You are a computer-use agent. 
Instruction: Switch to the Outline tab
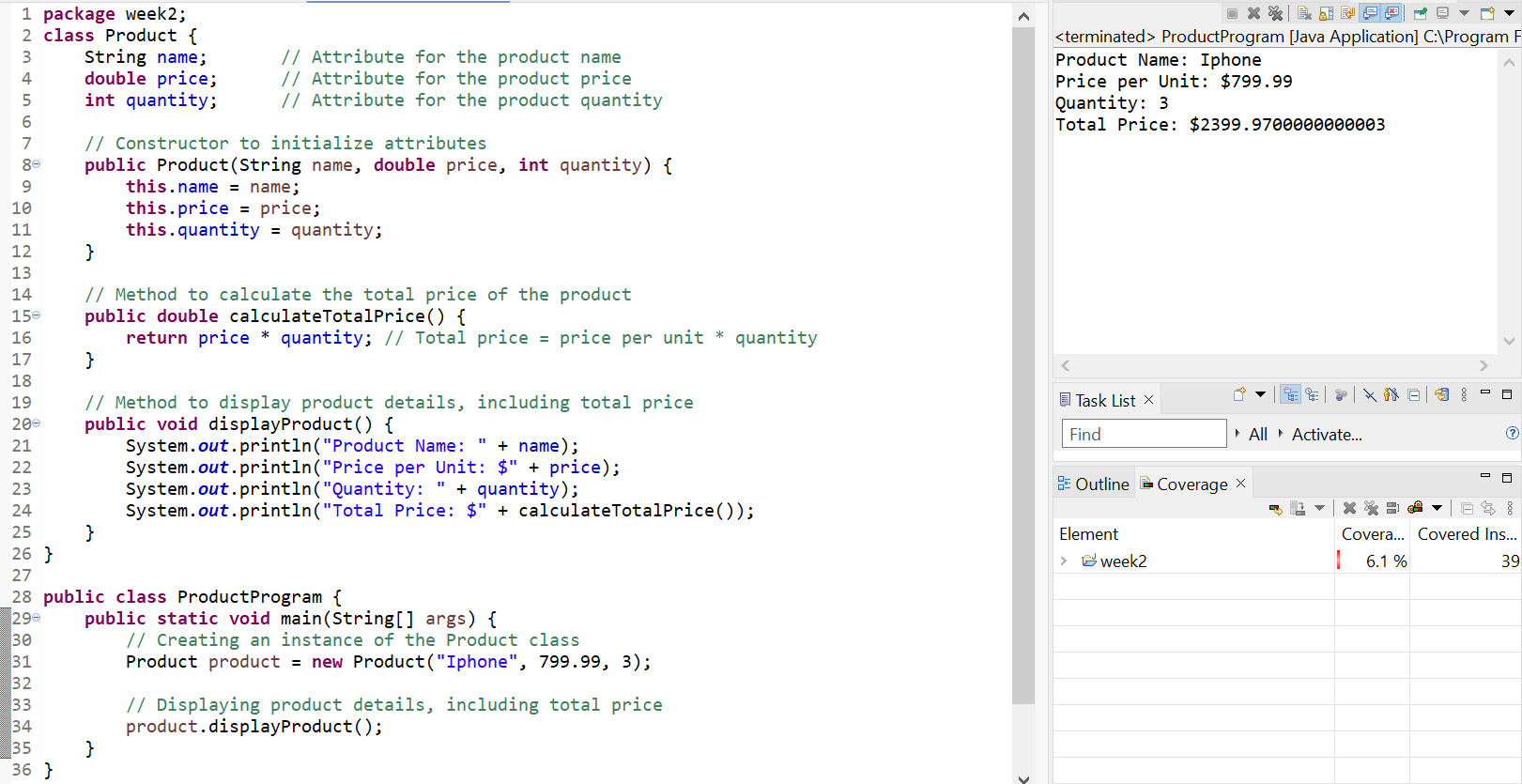(1093, 484)
